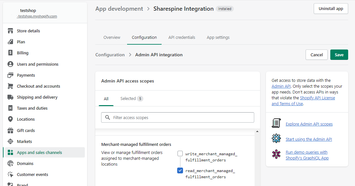Open the Overview tab
The image size is (355, 186).
tap(112, 38)
